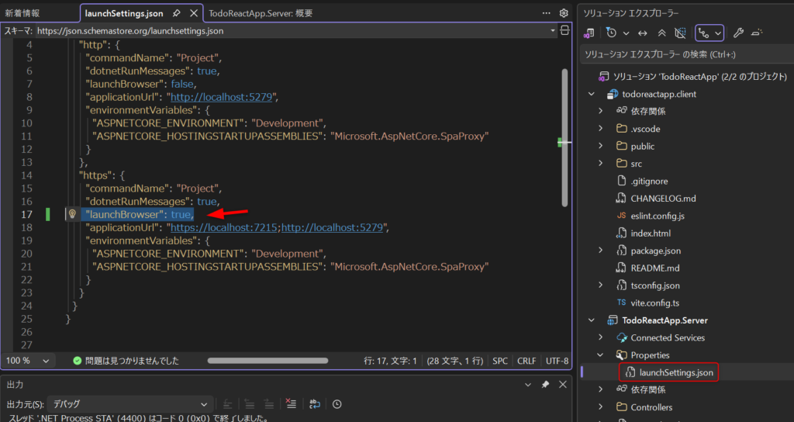The image size is (794, 422).
Task: Click the editor settings gear icon in the tab bar
Action: point(564,13)
